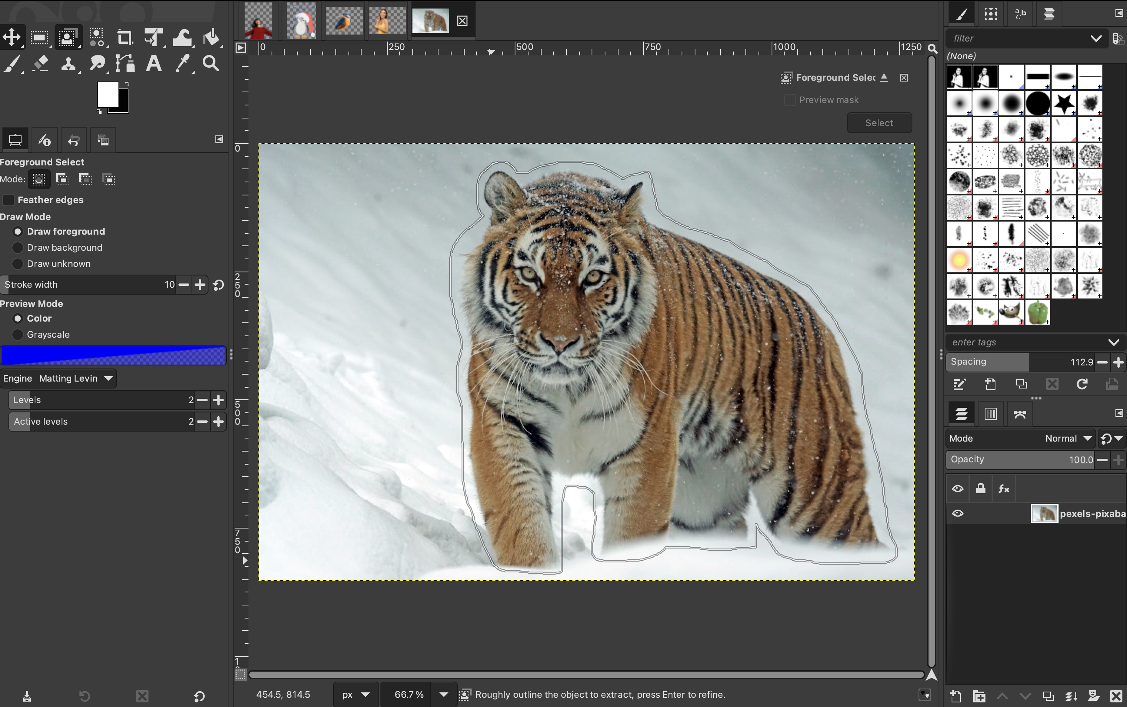1127x707 pixels.
Task: Select the Clone stamp tool
Action: (x=69, y=63)
